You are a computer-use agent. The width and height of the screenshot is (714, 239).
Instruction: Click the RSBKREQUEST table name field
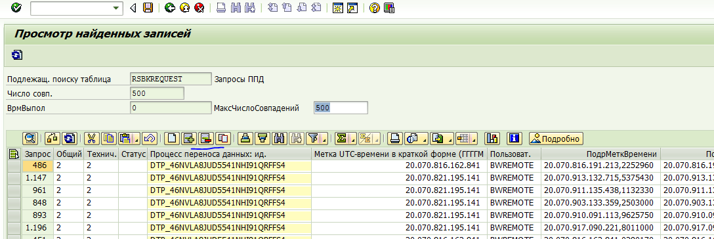171,79
